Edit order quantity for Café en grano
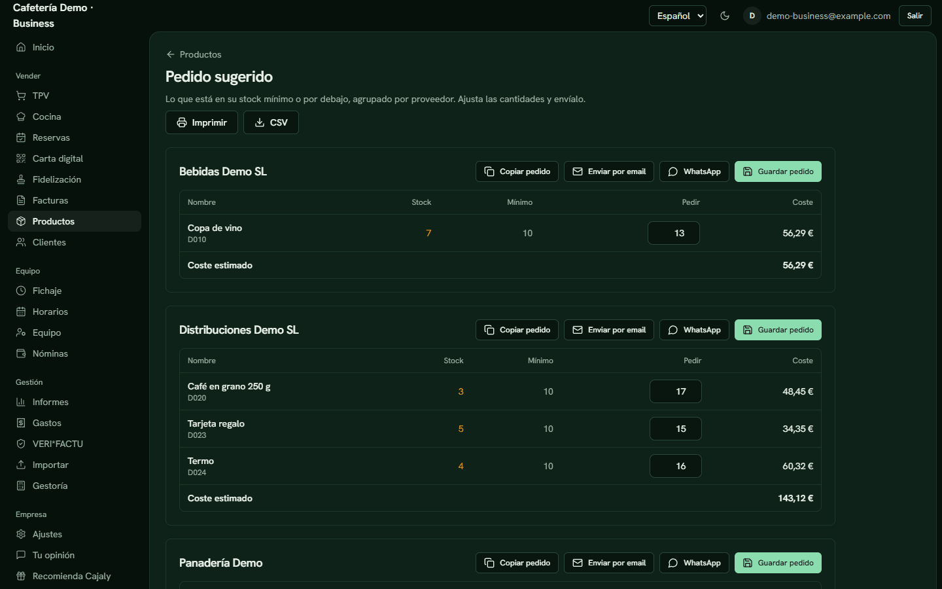 coord(676,391)
